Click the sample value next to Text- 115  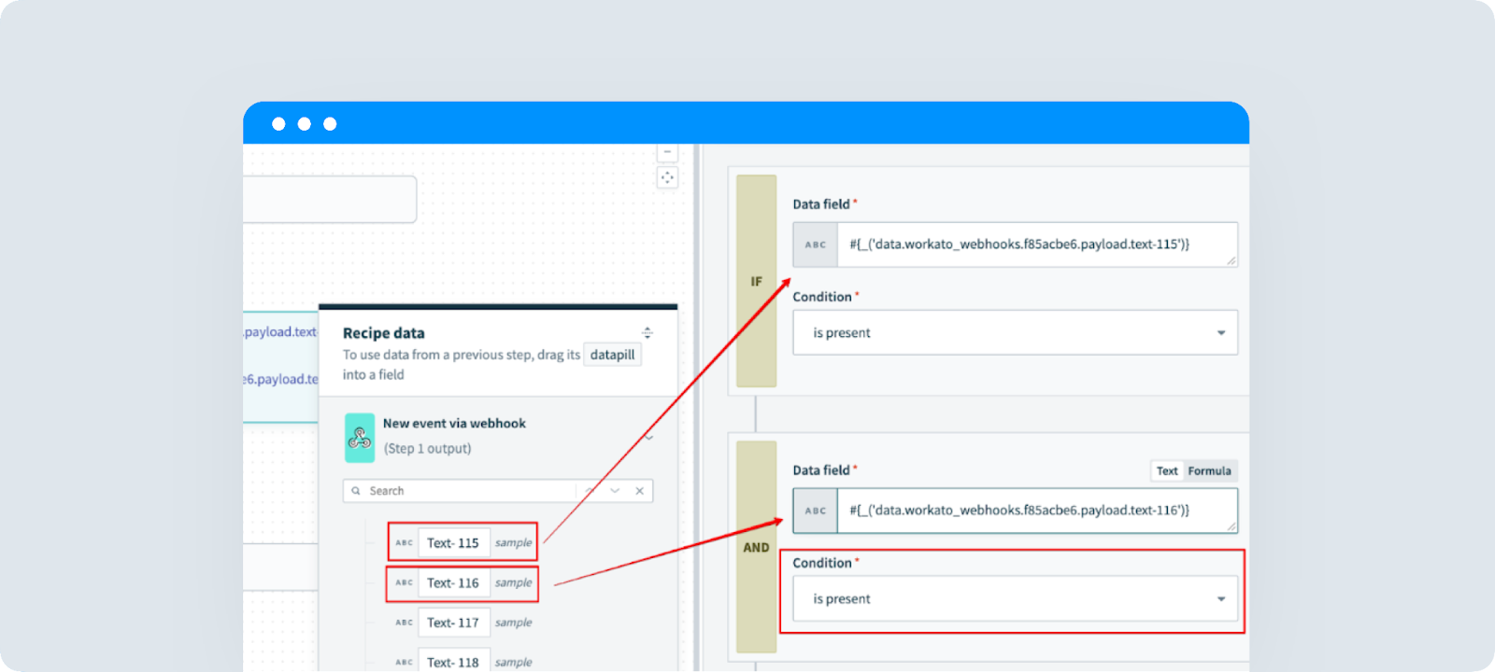pos(514,543)
